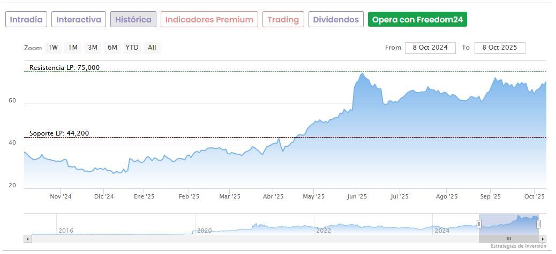Viewport: 556px width, 254px height.
Task: Show the Dividendos tab
Action: [336, 20]
